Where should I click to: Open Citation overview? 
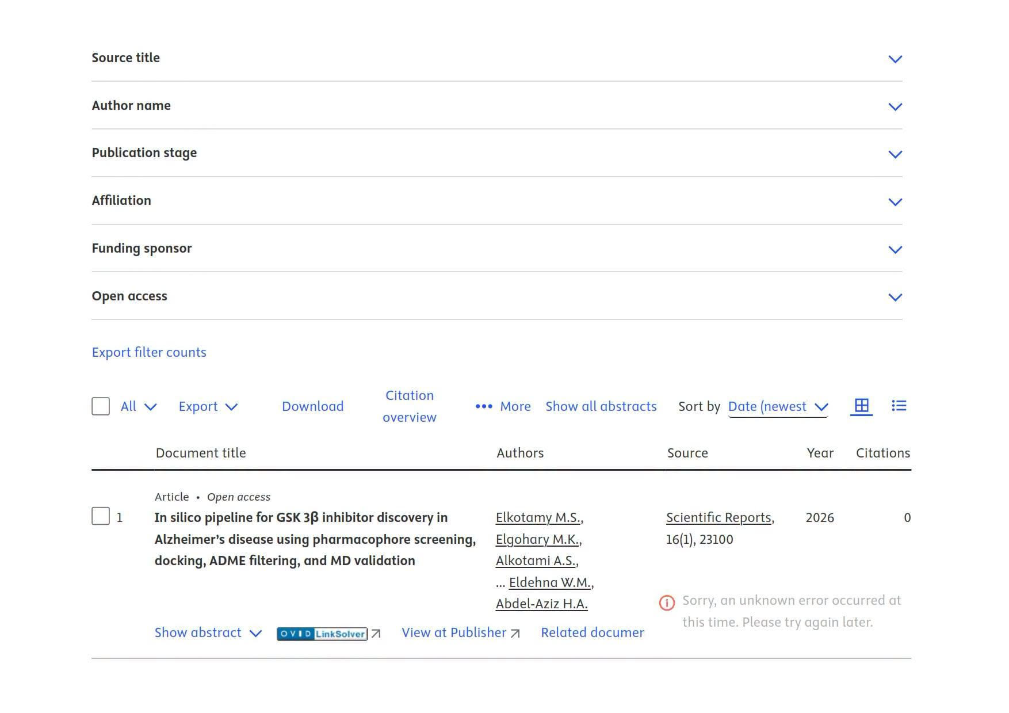pyautogui.click(x=410, y=406)
